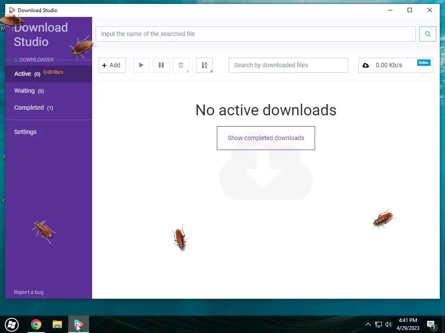445x333 pixels.
Task: Focus the Search by downloaded files field
Action: point(288,65)
